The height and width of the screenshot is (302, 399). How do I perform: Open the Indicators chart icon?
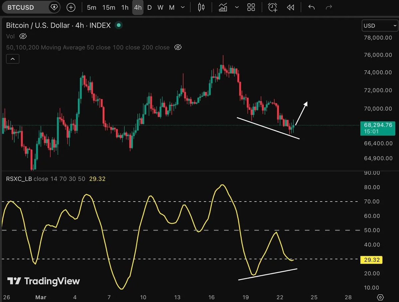point(223,7)
